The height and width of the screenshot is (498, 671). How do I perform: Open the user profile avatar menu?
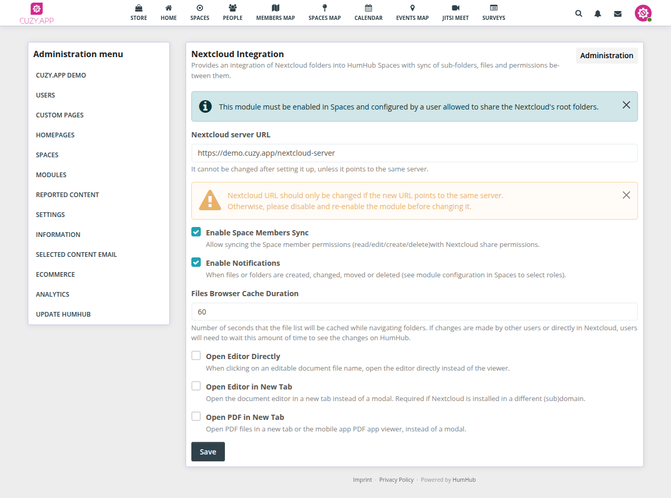pos(643,13)
